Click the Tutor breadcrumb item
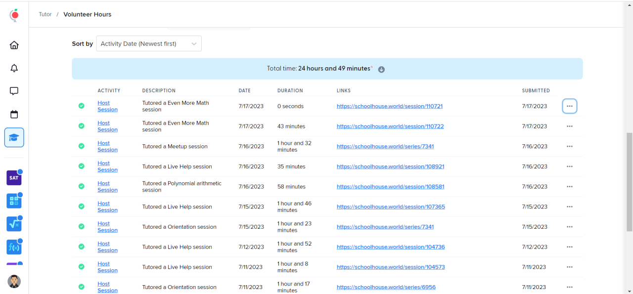 tap(45, 14)
